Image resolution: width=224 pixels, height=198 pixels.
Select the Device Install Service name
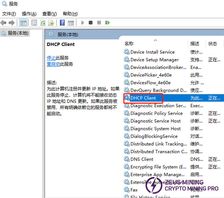[x=152, y=52]
